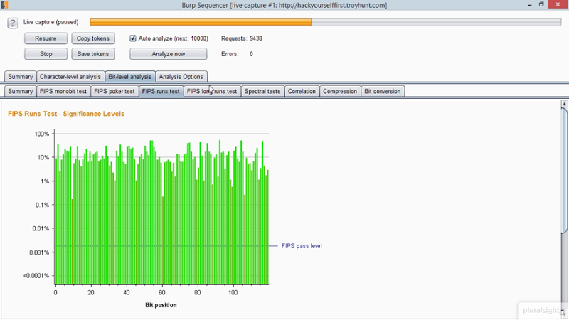Screen dimensions: 569x320
Task: Click 'FIPS Runs Test - Significance Levels' heading
Action: [66, 114]
